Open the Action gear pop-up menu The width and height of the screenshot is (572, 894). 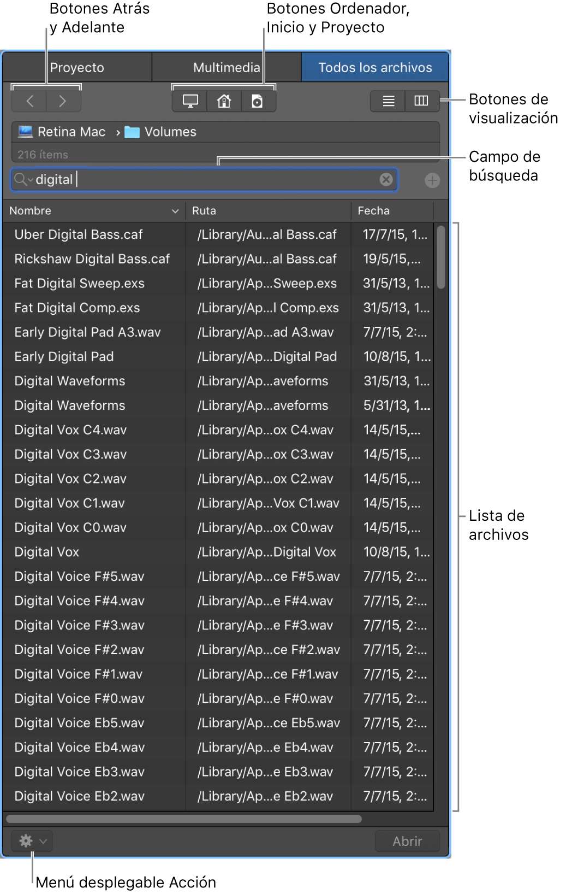32,841
